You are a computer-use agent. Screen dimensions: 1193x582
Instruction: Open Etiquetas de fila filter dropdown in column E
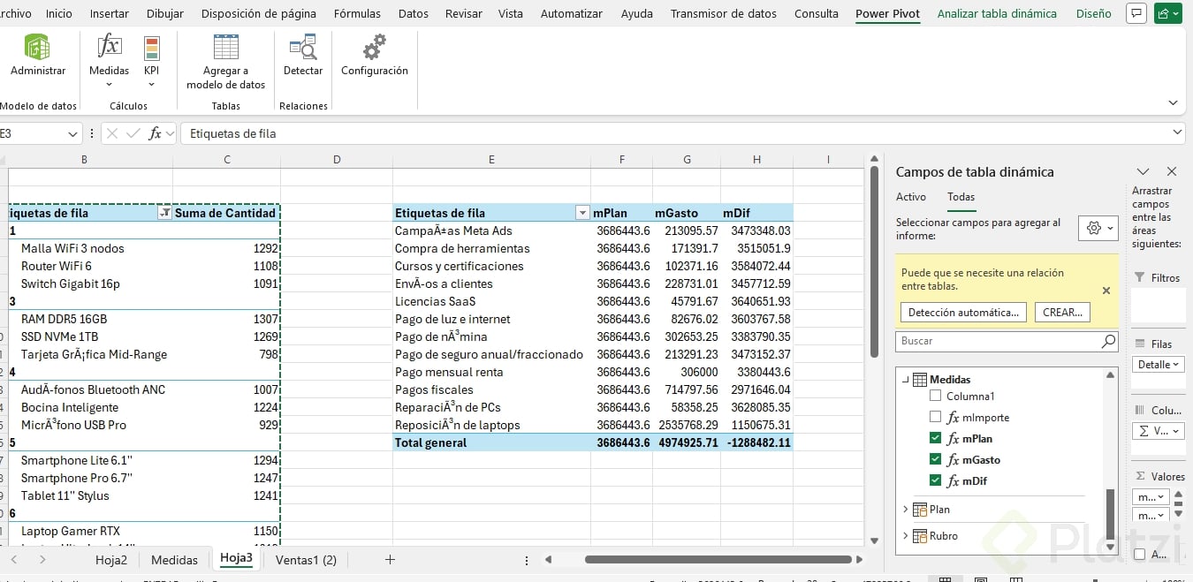coord(581,213)
